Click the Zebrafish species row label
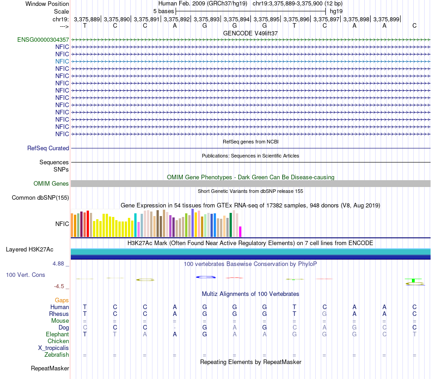 point(57,355)
